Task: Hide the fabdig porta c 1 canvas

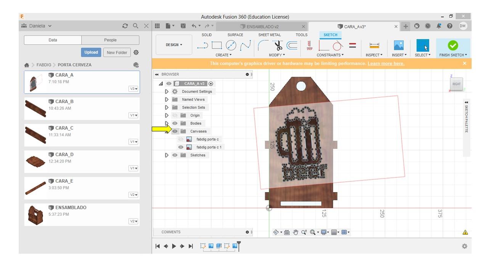Action: (x=181, y=147)
